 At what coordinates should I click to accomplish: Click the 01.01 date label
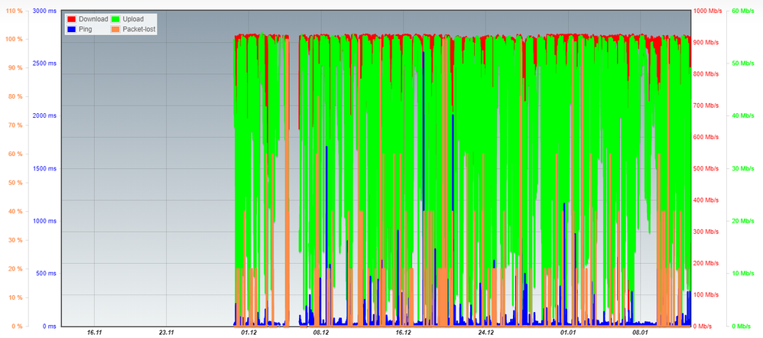click(x=568, y=333)
